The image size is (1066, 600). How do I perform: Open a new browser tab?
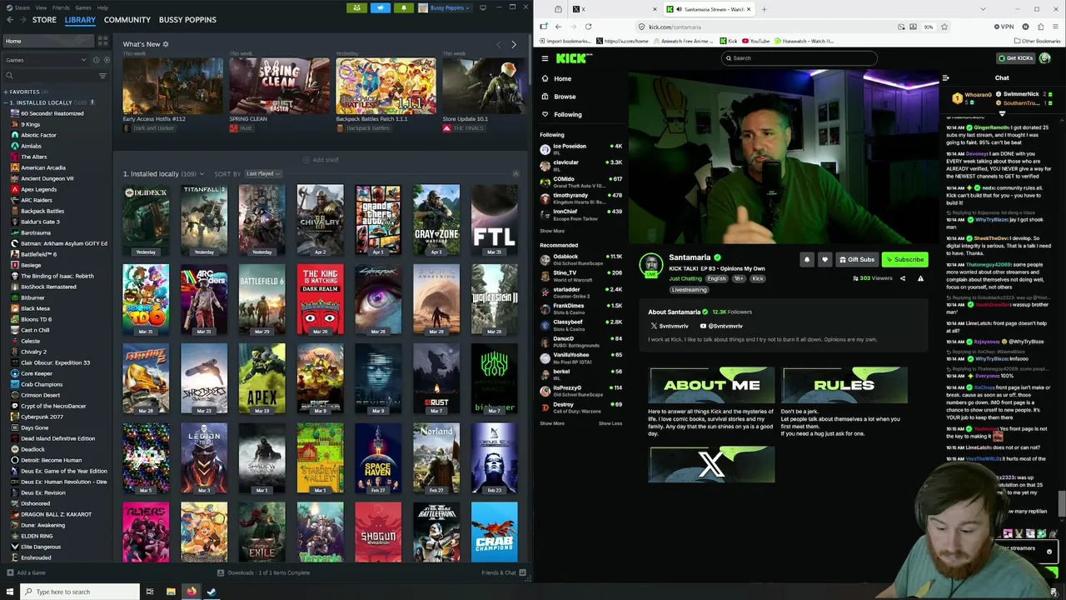[764, 9]
